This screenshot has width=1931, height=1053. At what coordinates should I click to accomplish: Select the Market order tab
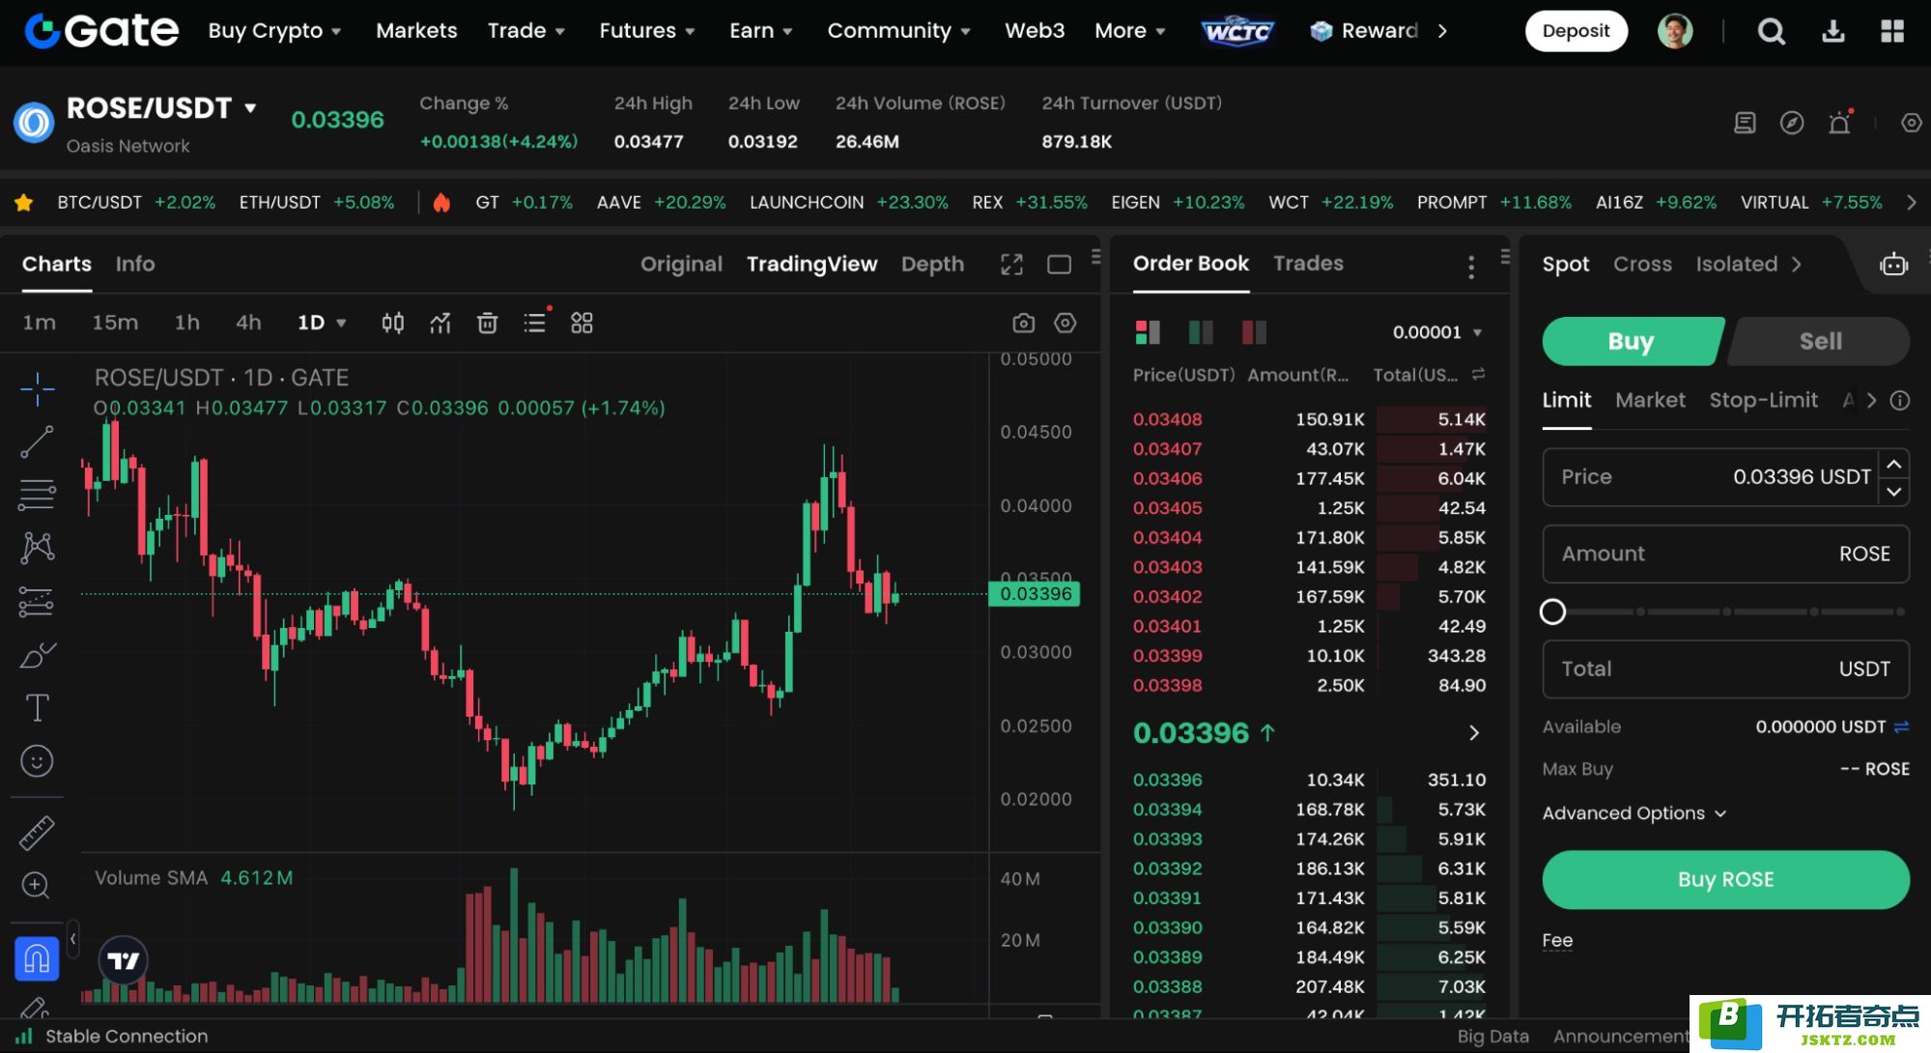tap(1650, 400)
